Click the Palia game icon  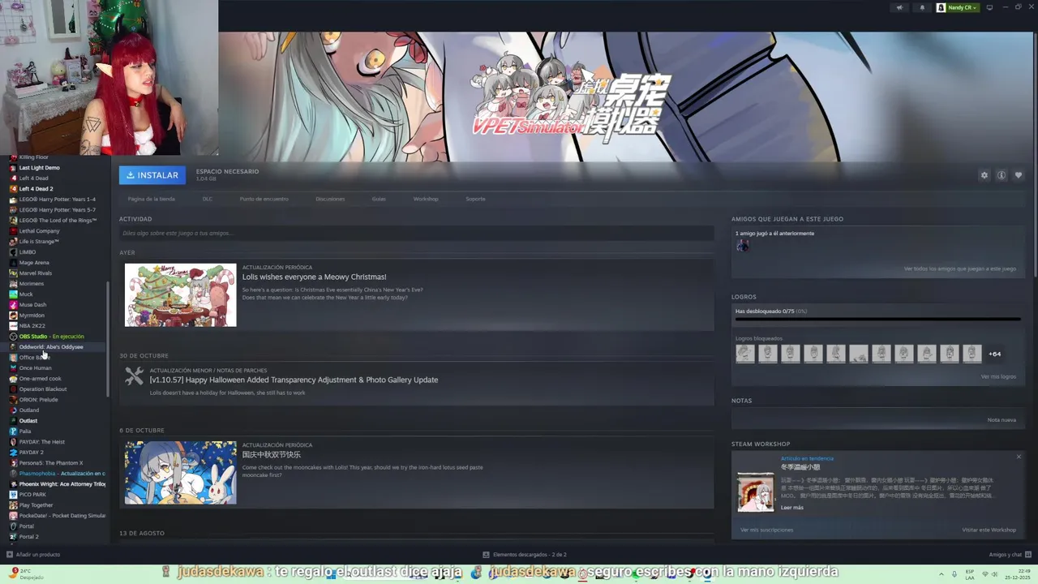click(x=13, y=432)
